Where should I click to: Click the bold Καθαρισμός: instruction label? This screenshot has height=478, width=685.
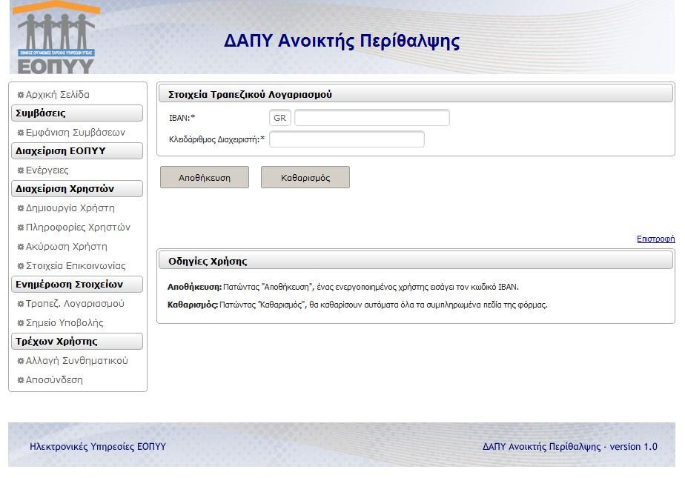(193, 305)
